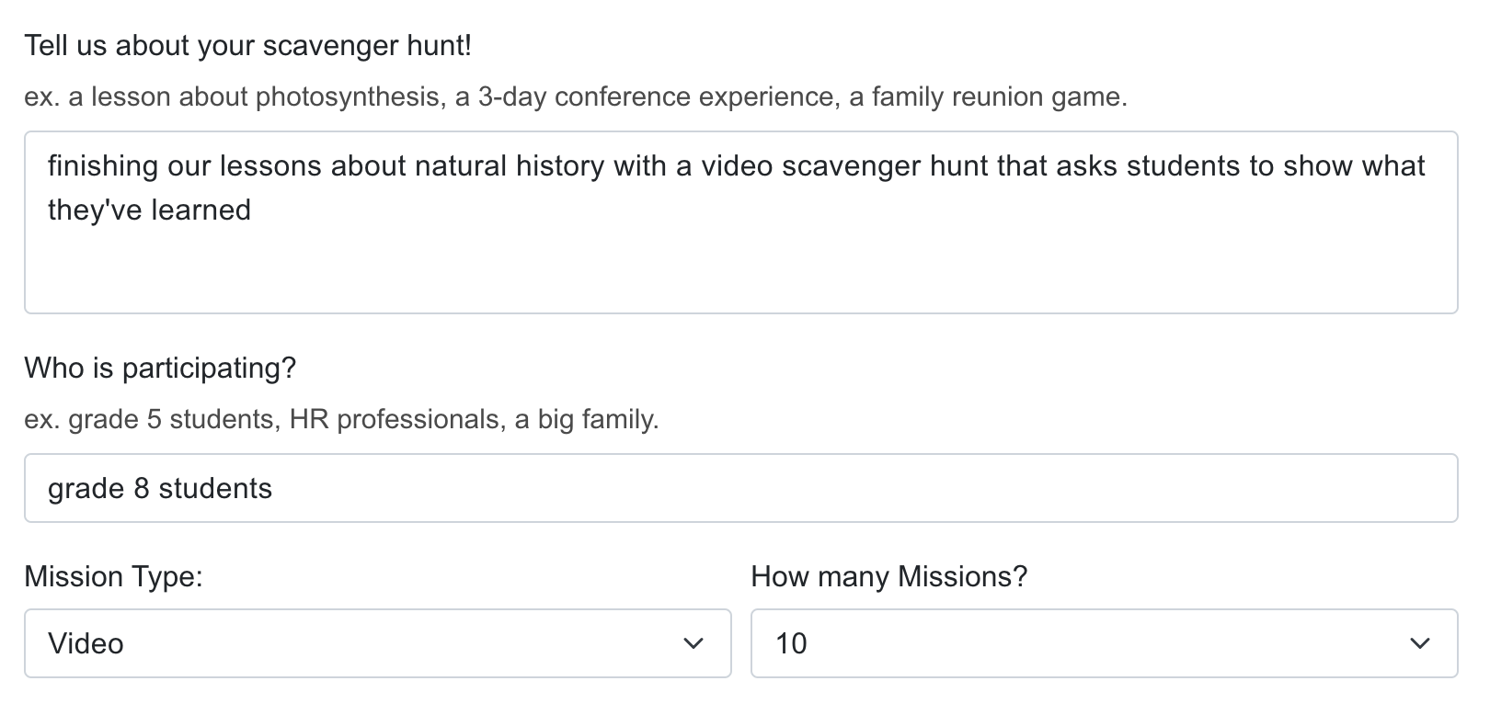Expand the dropdown currently showing 10
This screenshot has height=715, width=1490.
click(1104, 643)
